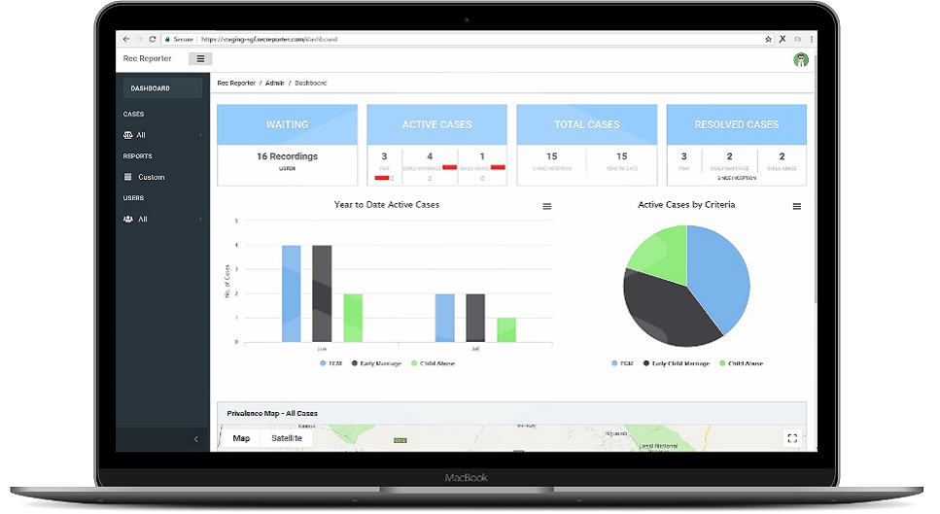Click the browser forward arrow
This screenshot has height=514, width=940.
[x=139, y=39]
